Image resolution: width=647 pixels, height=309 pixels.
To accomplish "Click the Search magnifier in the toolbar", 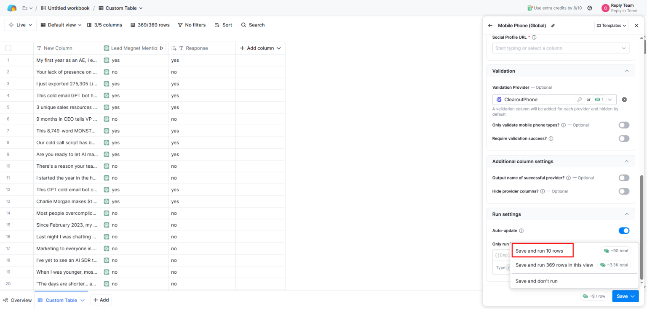I will pyautogui.click(x=243, y=25).
